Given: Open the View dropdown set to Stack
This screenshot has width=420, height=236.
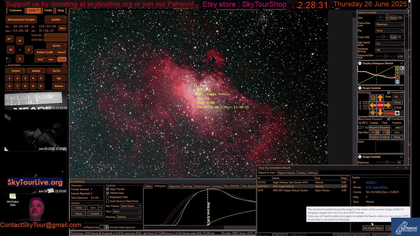Looking at the screenshot, I should click(127, 211).
